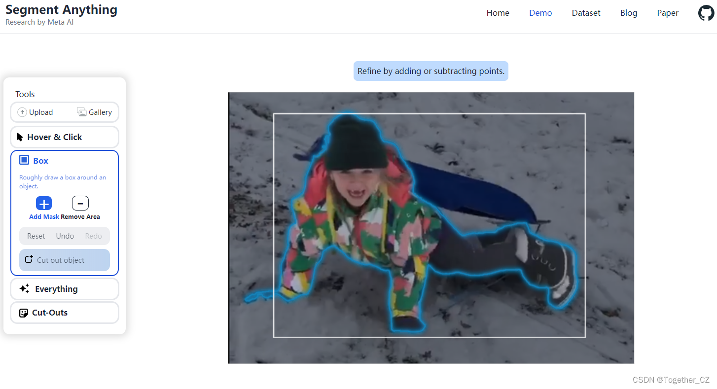The image size is (717, 389).
Task: Open the GitHub repository icon
Action: [706, 13]
